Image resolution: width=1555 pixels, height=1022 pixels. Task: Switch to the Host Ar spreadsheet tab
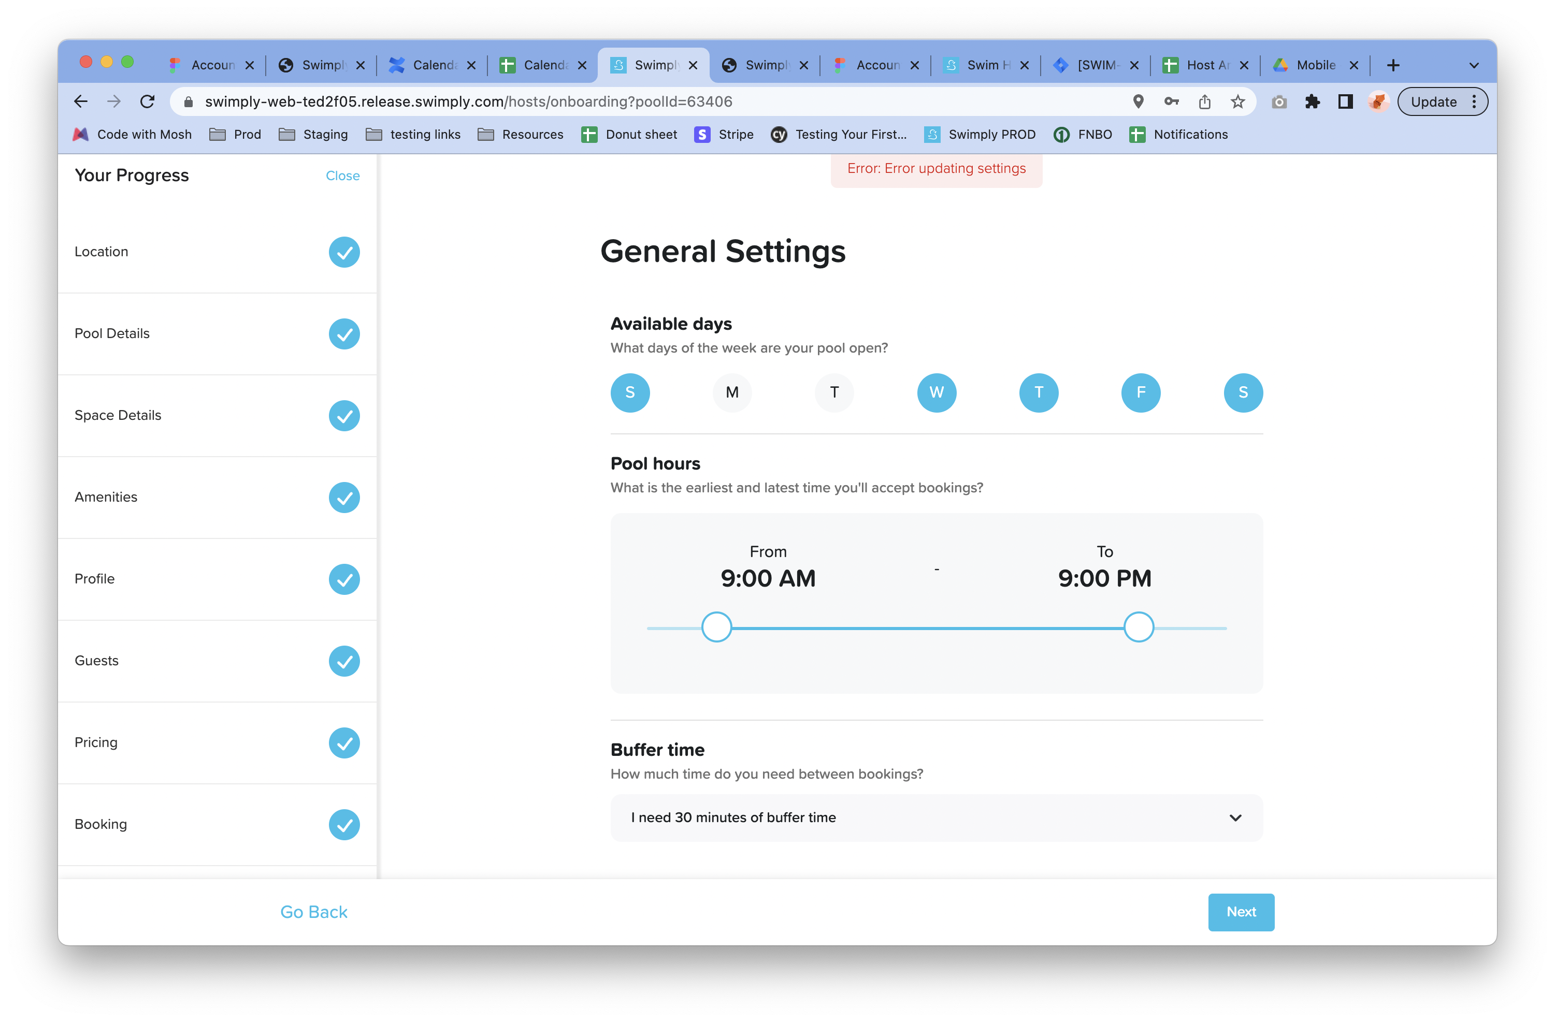(1206, 65)
